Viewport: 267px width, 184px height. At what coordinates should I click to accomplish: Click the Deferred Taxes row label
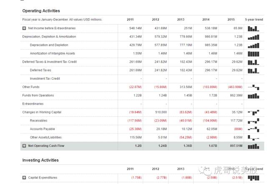tap(40, 70)
